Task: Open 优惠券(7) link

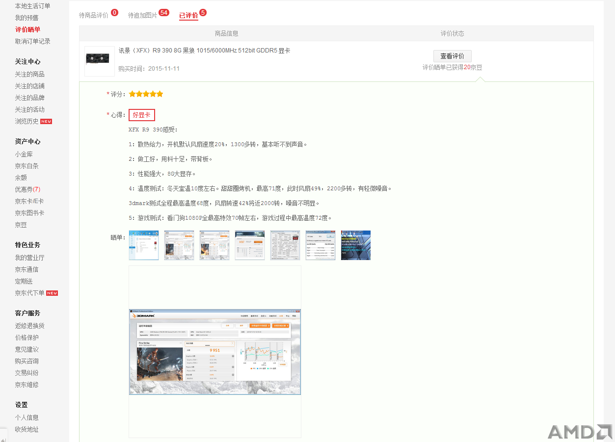Action: pyautogui.click(x=27, y=189)
